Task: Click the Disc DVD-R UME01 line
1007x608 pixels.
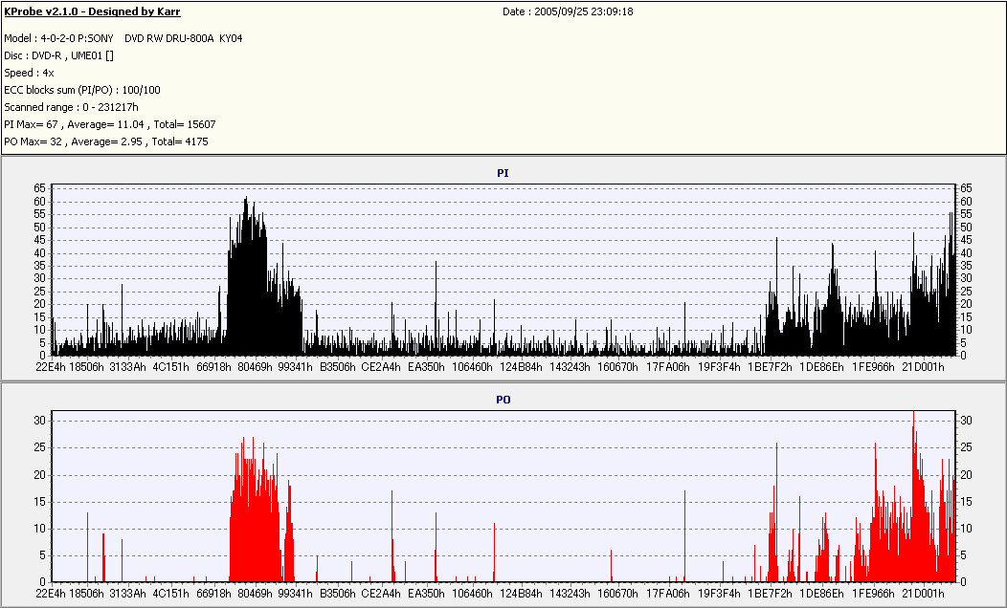Action: tap(58, 55)
